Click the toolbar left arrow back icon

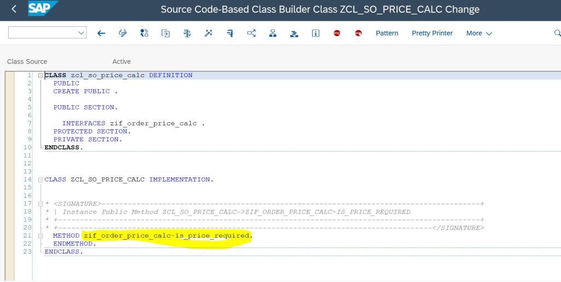click(x=101, y=33)
